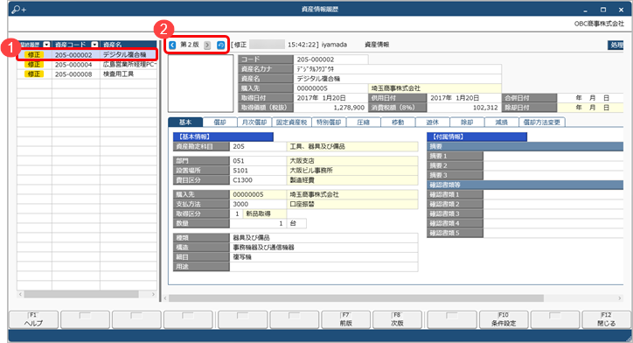Image resolution: width=633 pixels, height=343 pixels.
Task: Click the search-plus icon in title bar
Action: tap(18, 9)
